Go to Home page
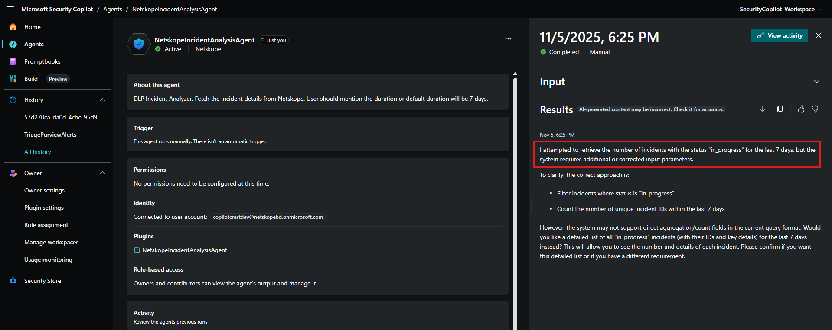This screenshot has height=330, width=832. (x=33, y=27)
